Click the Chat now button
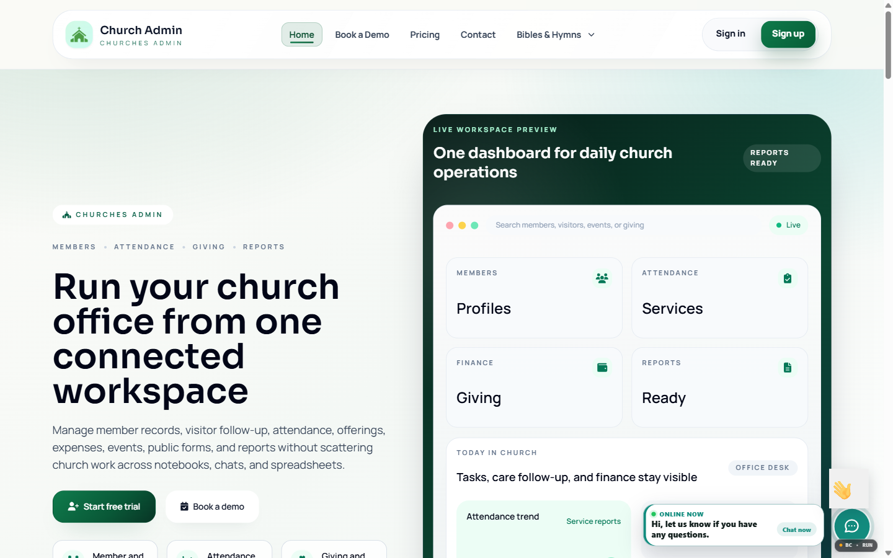The height and width of the screenshot is (558, 893). 796,529
